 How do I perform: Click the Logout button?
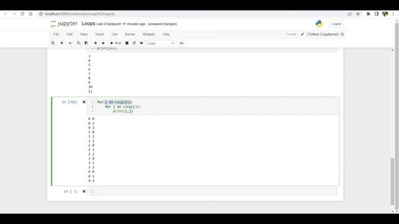(336, 24)
